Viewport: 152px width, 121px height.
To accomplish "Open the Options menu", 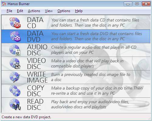I will pyautogui.click(x=64, y=11).
